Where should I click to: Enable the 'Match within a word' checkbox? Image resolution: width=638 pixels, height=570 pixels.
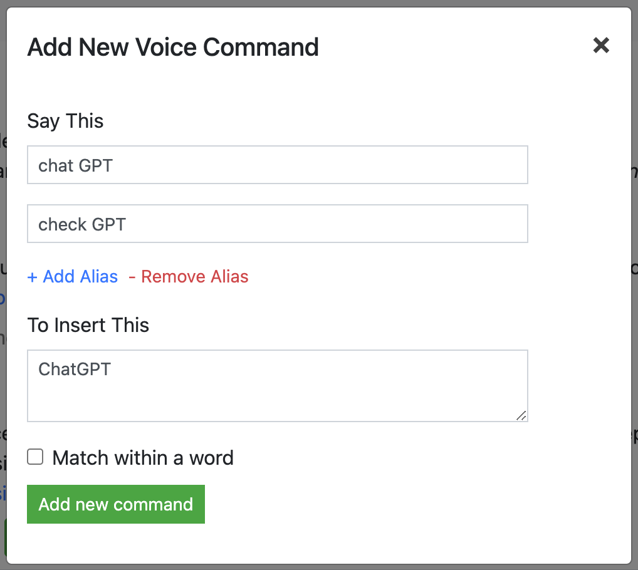tap(35, 457)
